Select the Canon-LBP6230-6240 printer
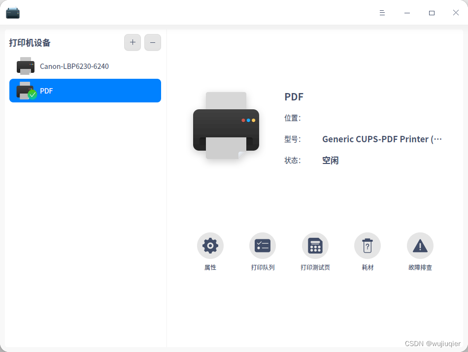This screenshot has width=468, height=352. click(85, 66)
